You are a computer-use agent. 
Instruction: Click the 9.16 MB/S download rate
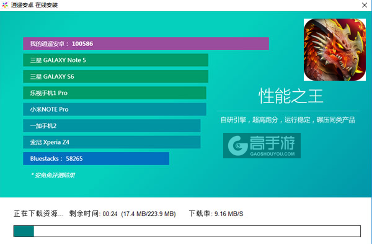(229, 214)
